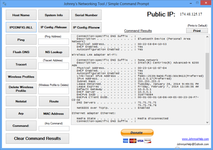Viewport: 213px width, 150px height.
Task: Click Delete Wireless Profile button
Action: tap(21, 89)
